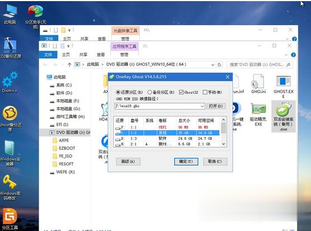
Task: Open the PESOFT folder in tree
Action: tap(63, 164)
